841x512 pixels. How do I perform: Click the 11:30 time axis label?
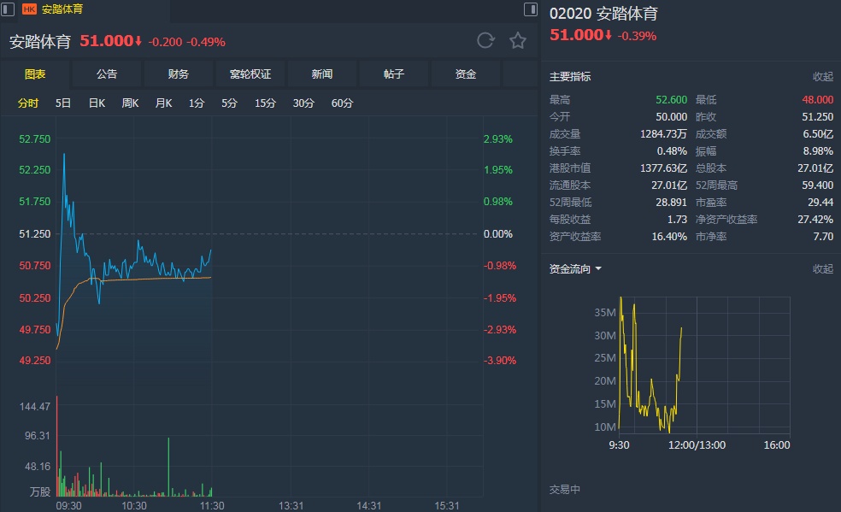212,505
